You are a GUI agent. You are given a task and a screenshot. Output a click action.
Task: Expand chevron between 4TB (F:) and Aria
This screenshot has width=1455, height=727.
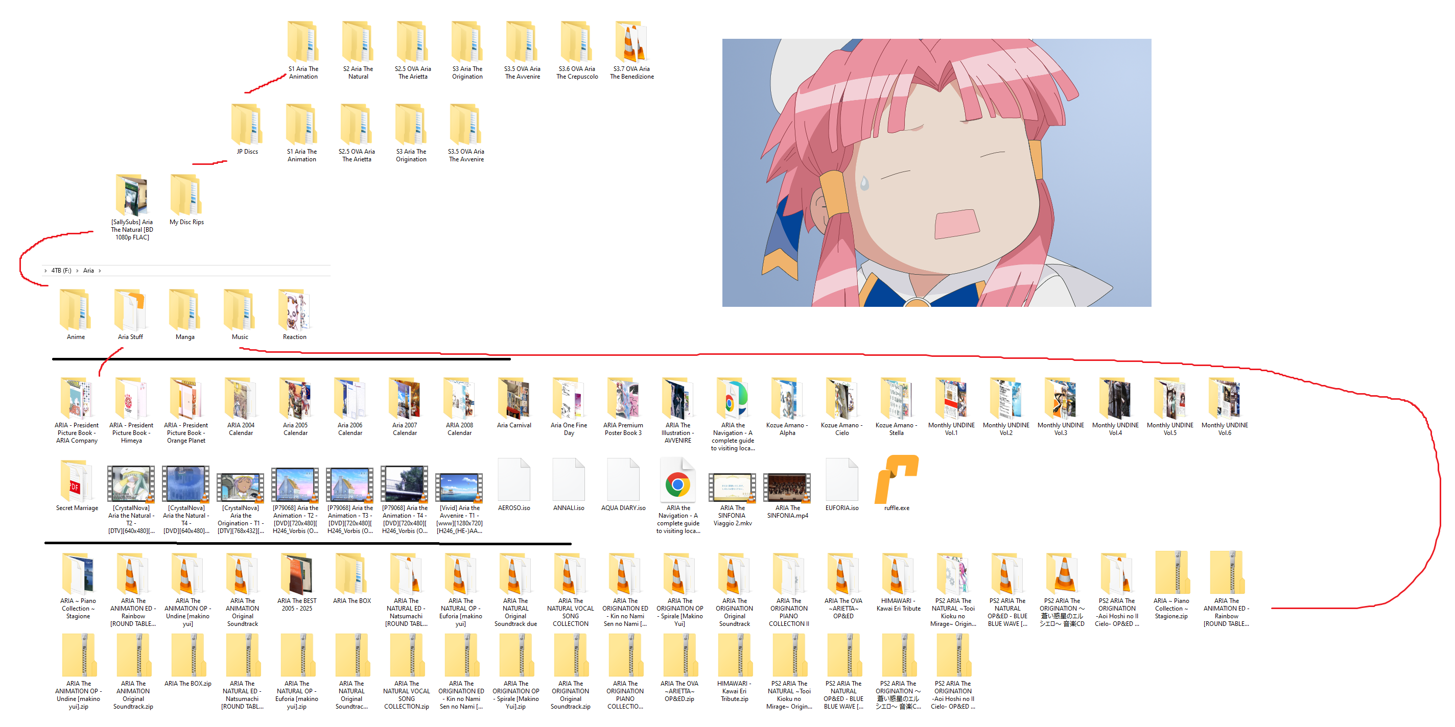coord(77,271)
